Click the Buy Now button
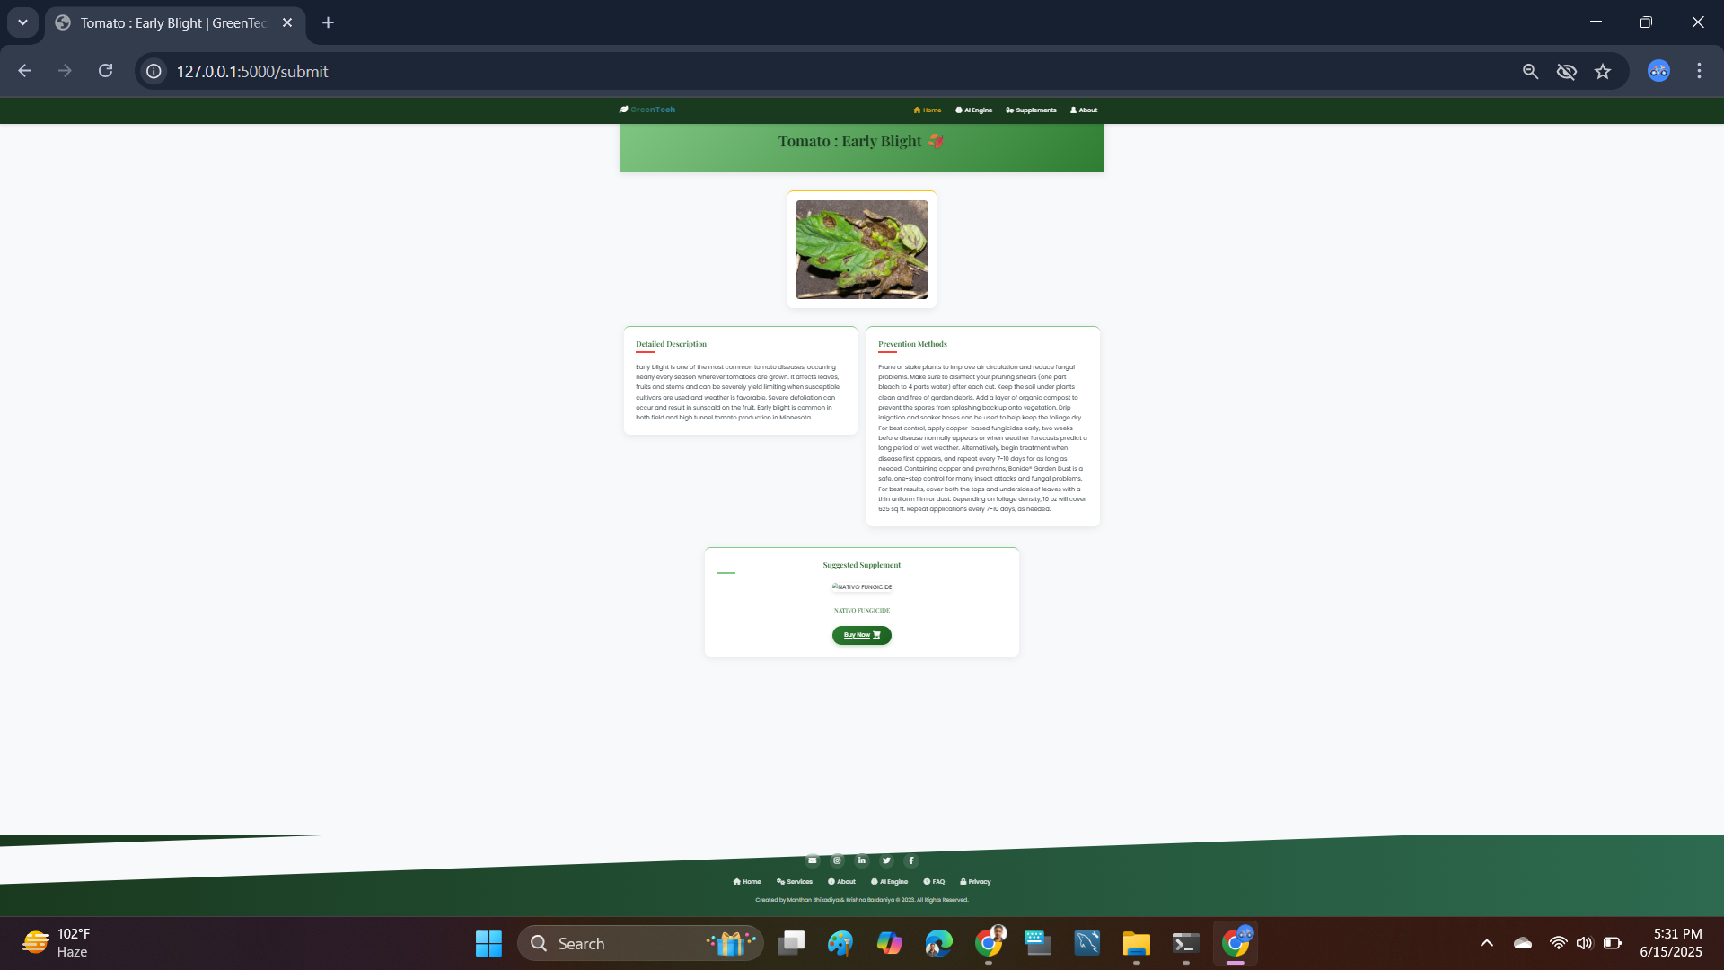 point(862,635)
